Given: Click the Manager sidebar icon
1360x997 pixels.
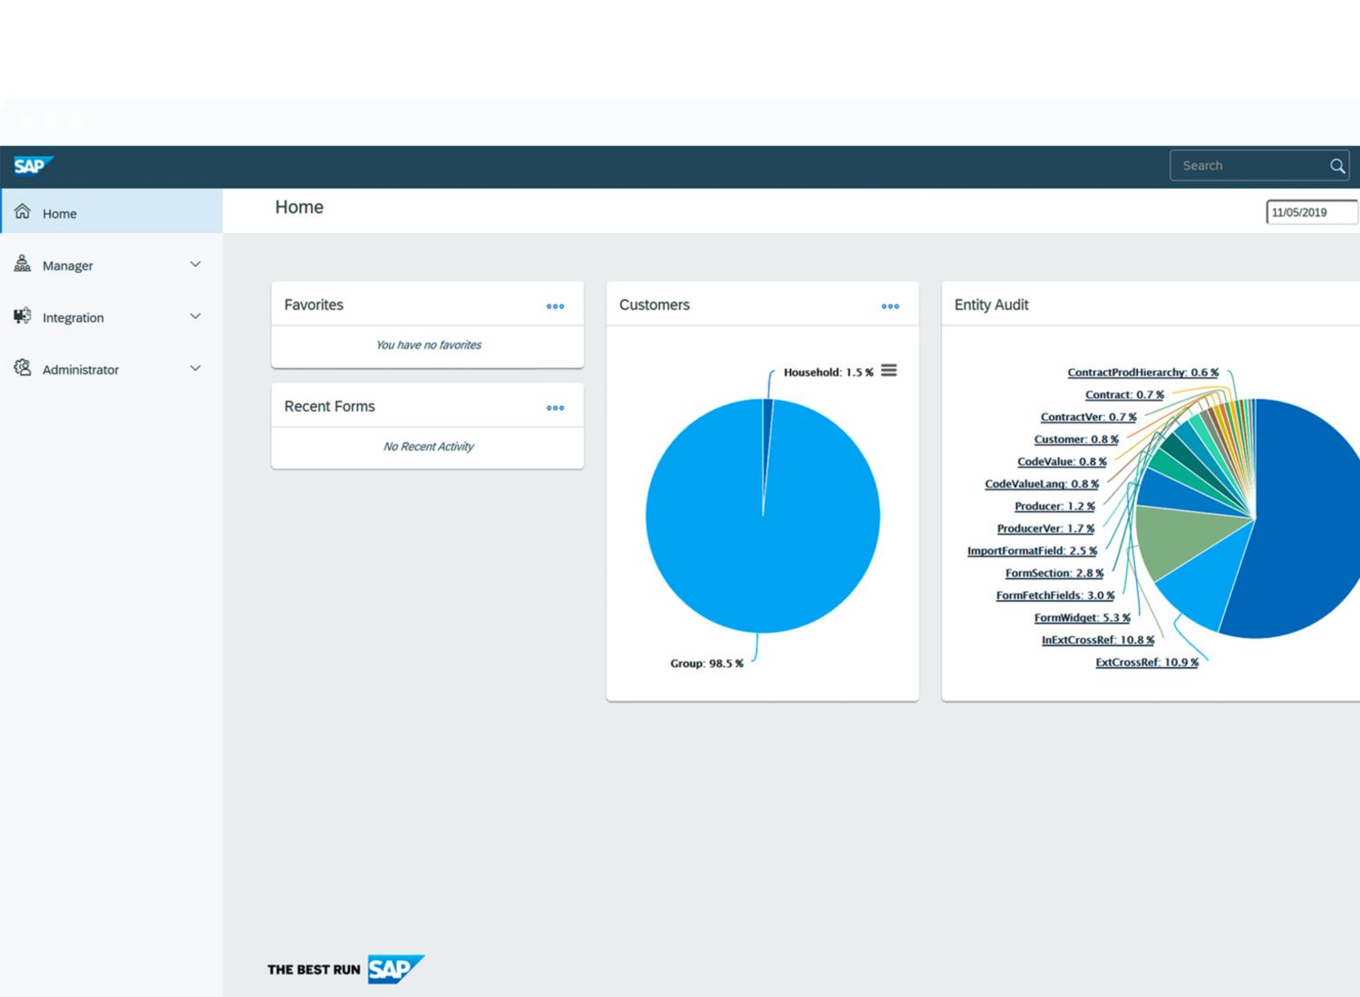Looking at the screenshot, I should (x=23, y=264).
